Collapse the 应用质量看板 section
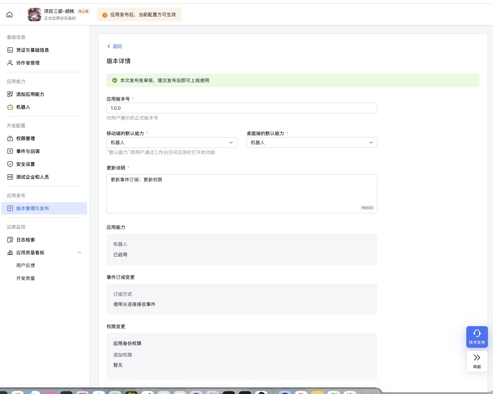The width and height of the screenshot is (493, 394). pyautogui.click(x=80, y=253)
